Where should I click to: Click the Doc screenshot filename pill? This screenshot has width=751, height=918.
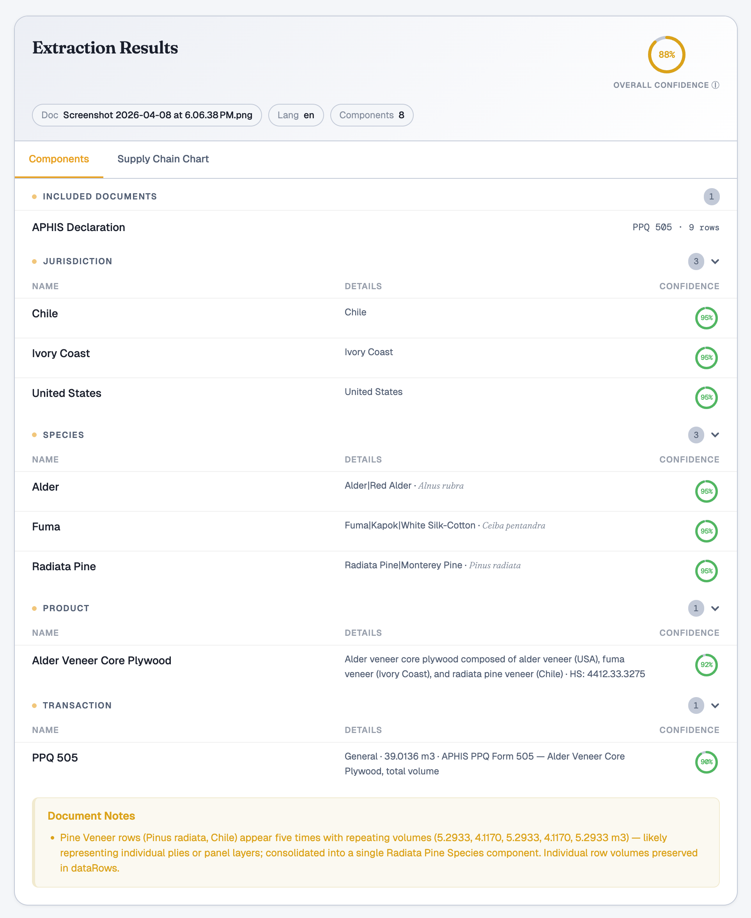coord(147,115)
